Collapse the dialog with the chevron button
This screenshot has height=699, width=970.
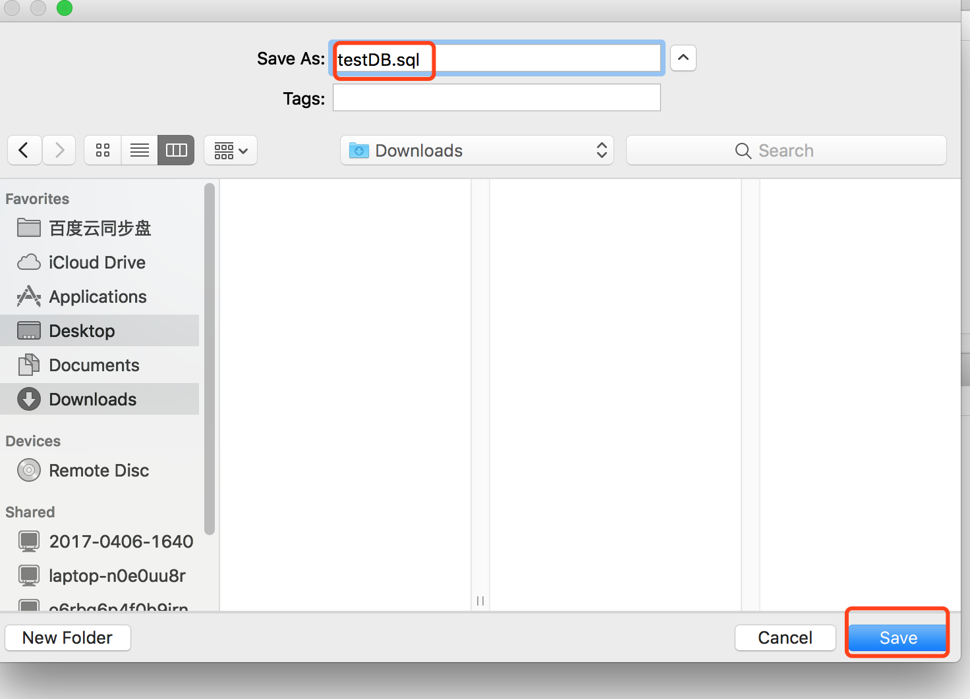[683, 58]
